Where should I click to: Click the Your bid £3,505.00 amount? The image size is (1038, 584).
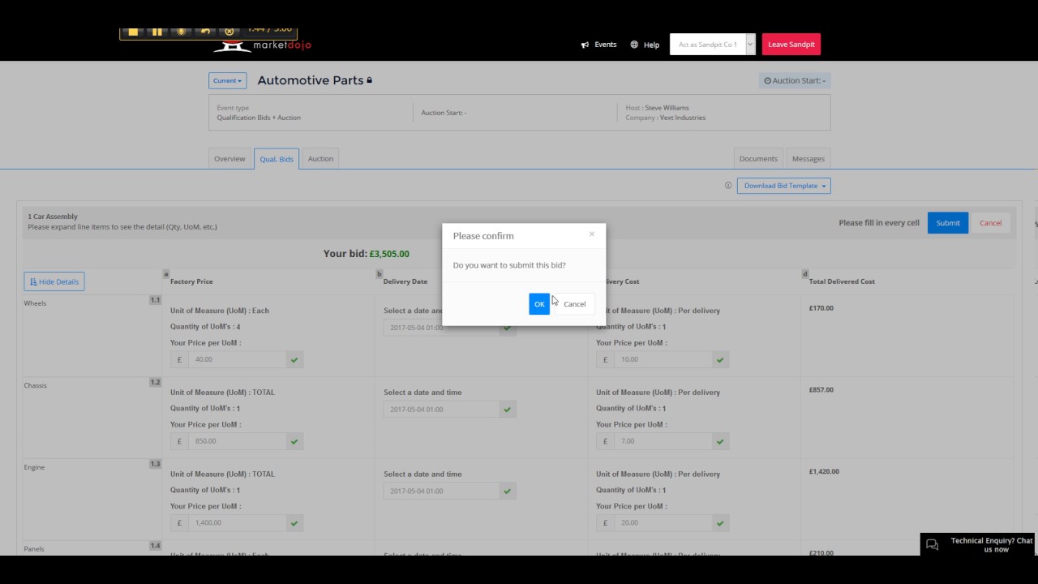click(x=389, y=254)
